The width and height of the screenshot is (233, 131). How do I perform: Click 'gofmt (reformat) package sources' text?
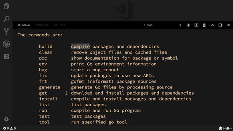tap(114, 82)
